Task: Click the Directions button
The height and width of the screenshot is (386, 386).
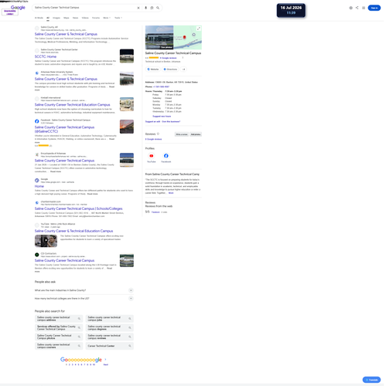Action: pos(170,69)
